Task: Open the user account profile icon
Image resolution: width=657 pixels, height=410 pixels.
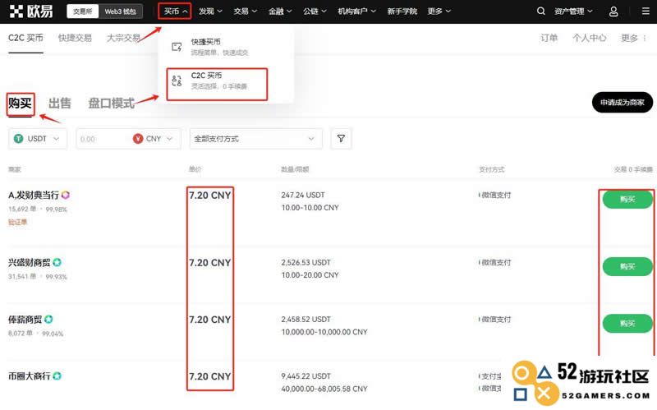Action: click(613, 12)
